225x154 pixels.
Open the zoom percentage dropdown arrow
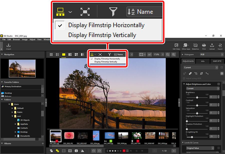[x=162, y=54]
